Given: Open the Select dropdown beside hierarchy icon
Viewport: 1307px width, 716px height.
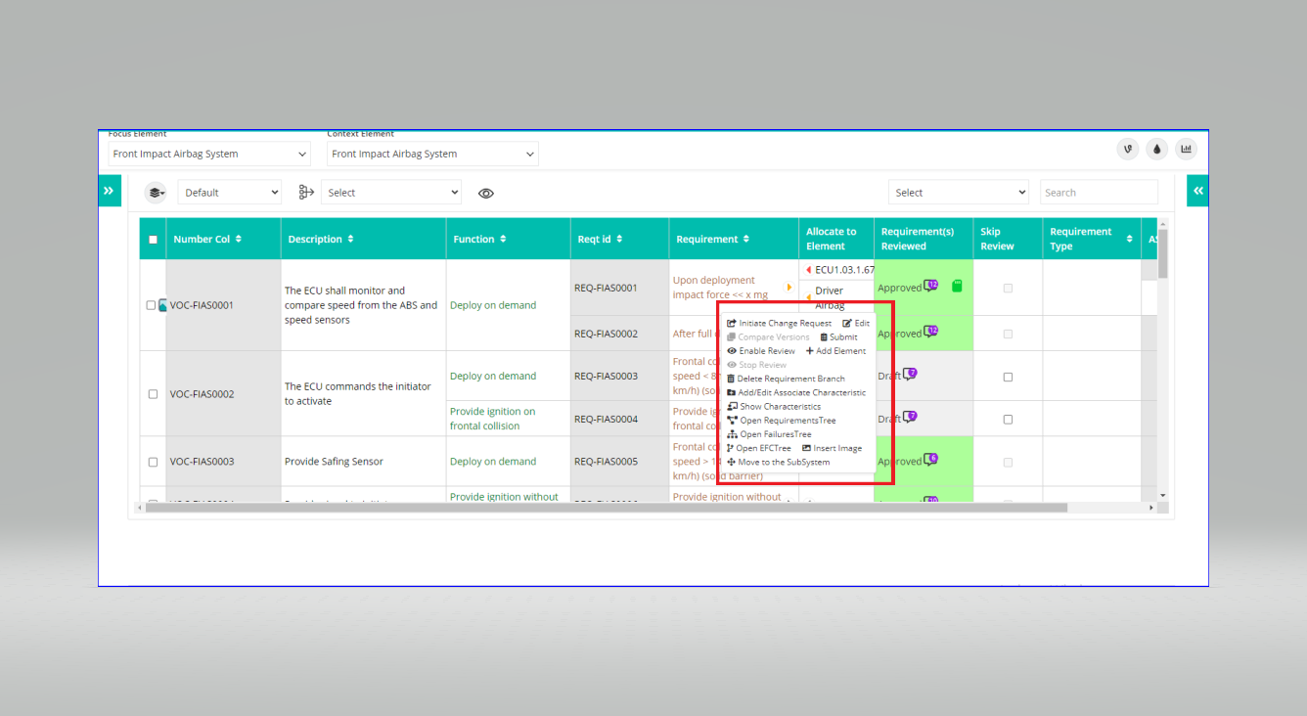Looking at the screenshot, I should (390, 193).
